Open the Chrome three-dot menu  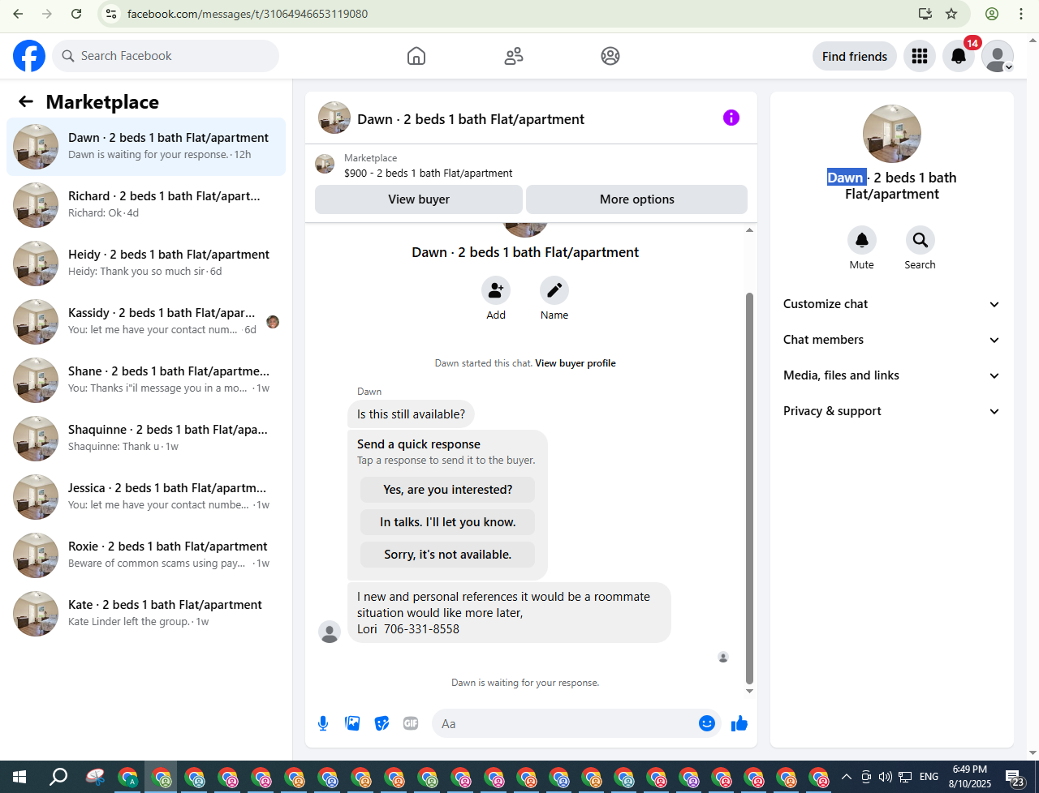click(x=1021, y=14)
